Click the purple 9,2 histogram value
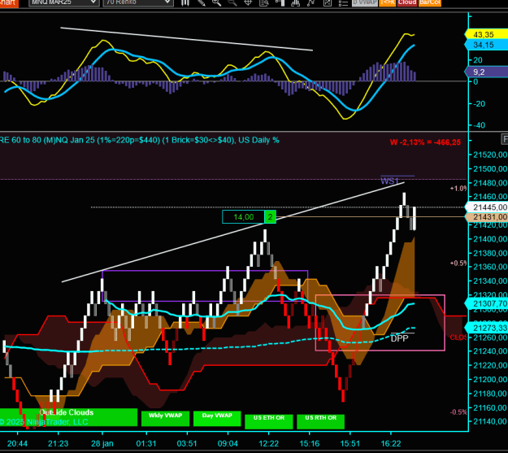Screen dimensions: 508x453 click(486, 72)
